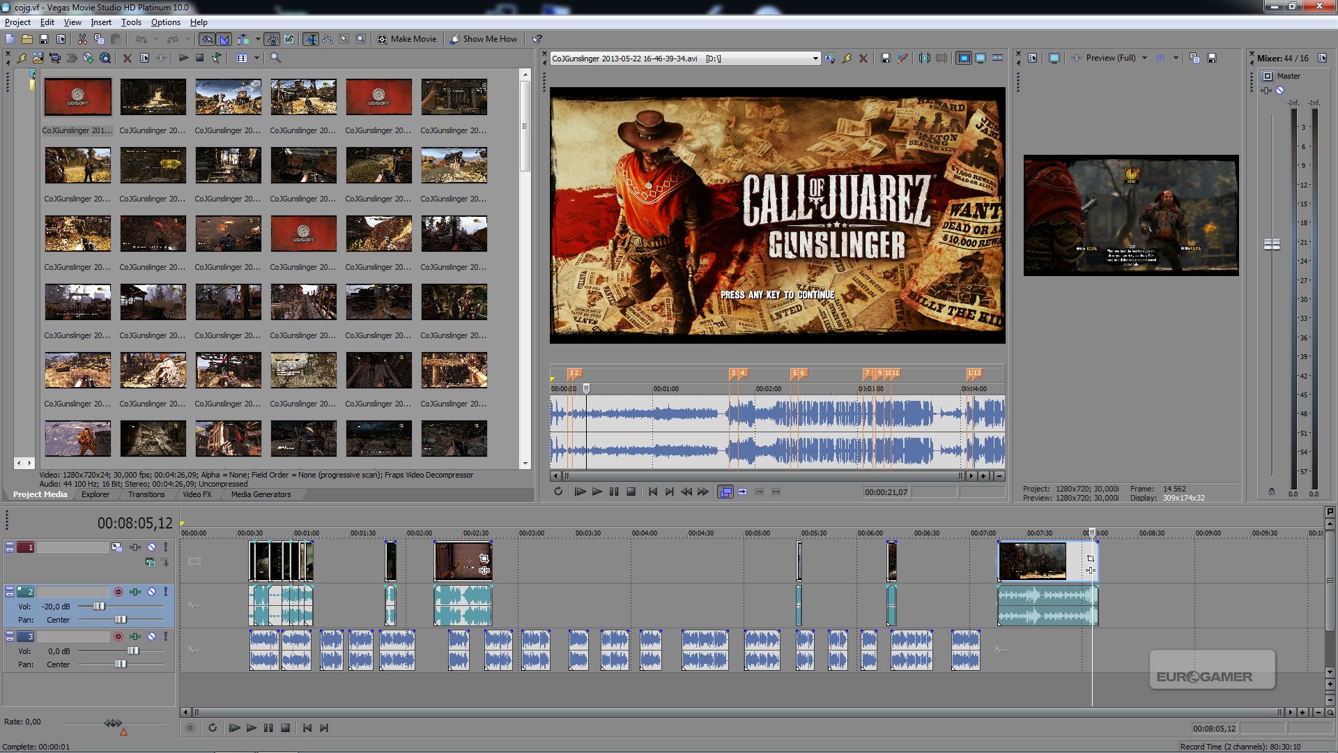The height and width of the screenshot is (753, 1338).
Task: Switch to the Explorer tab
Action: click(95, 494)
